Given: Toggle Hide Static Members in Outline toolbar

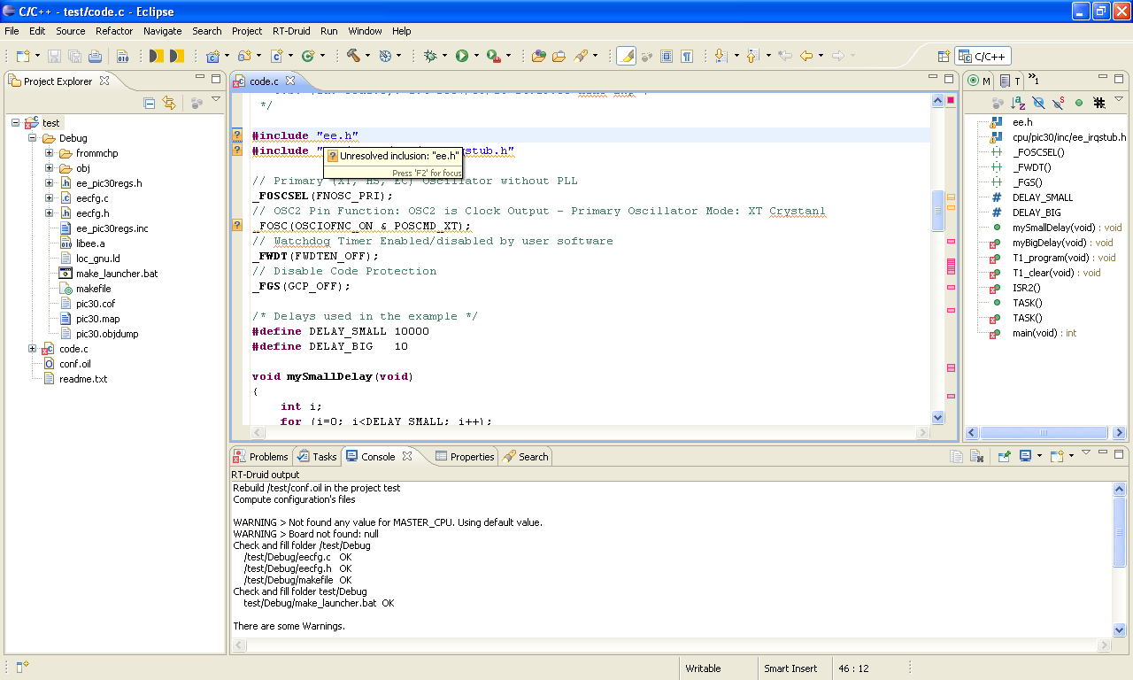Looking at the screenshot, I should 1059,104.
